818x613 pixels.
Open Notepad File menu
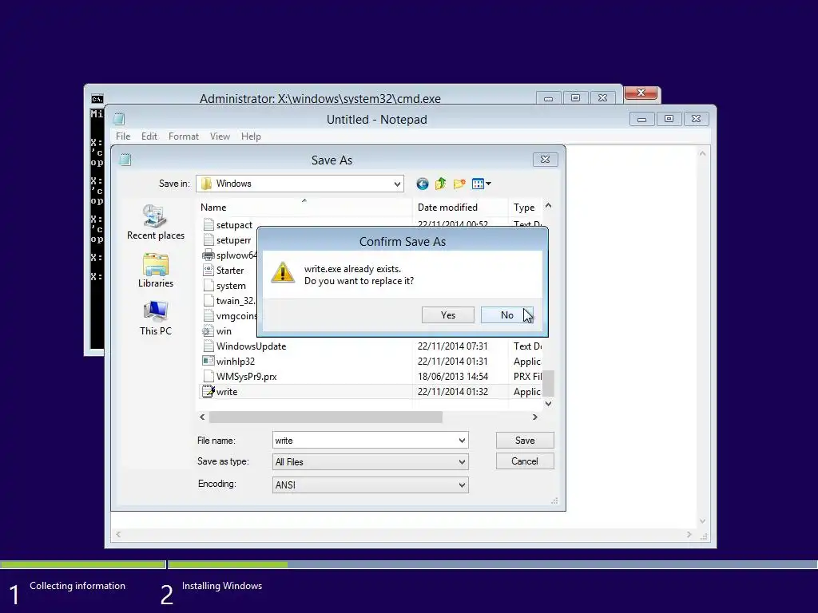coord(123,136)
